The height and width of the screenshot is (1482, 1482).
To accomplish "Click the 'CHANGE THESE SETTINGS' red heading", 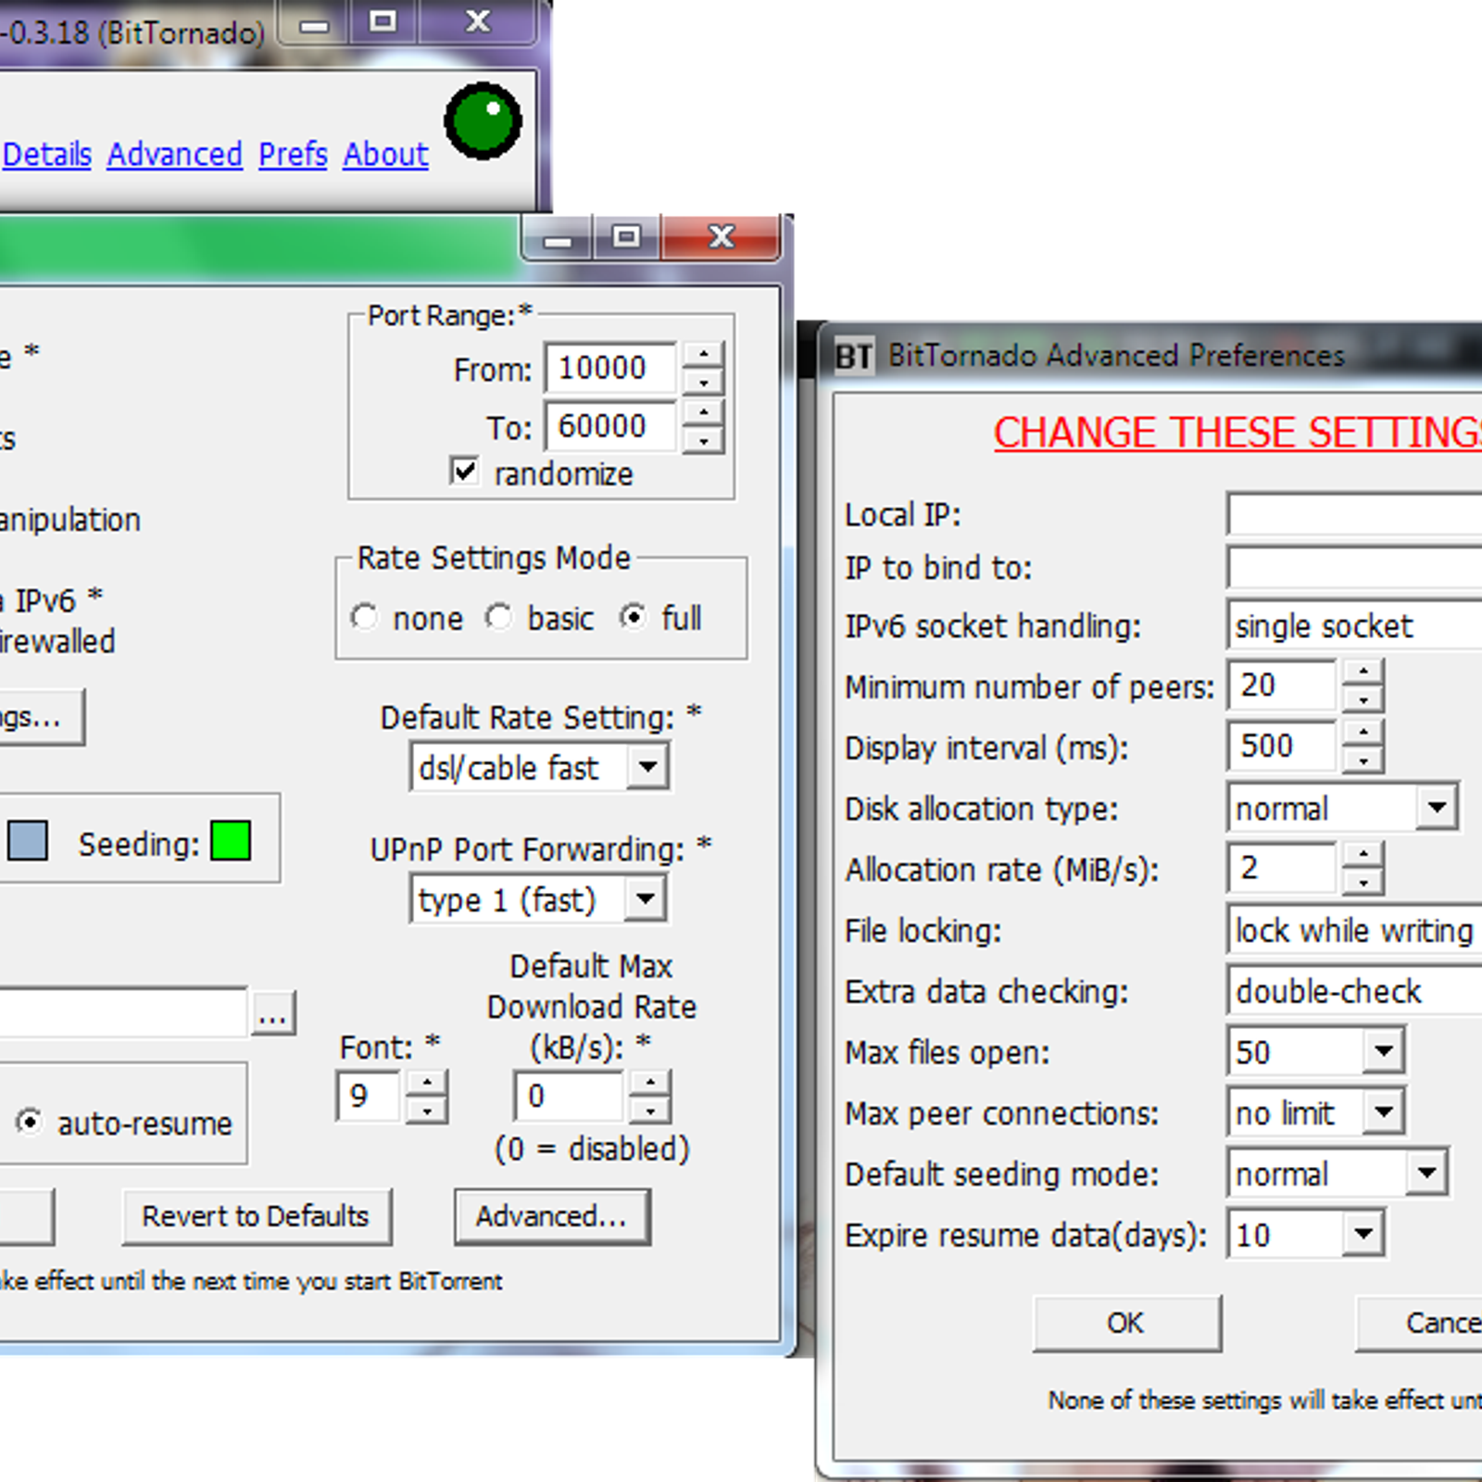I will (x=1237, y=433).
